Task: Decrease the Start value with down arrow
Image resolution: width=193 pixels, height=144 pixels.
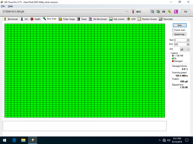Action: pyautogui.click(x=188, y=41)
